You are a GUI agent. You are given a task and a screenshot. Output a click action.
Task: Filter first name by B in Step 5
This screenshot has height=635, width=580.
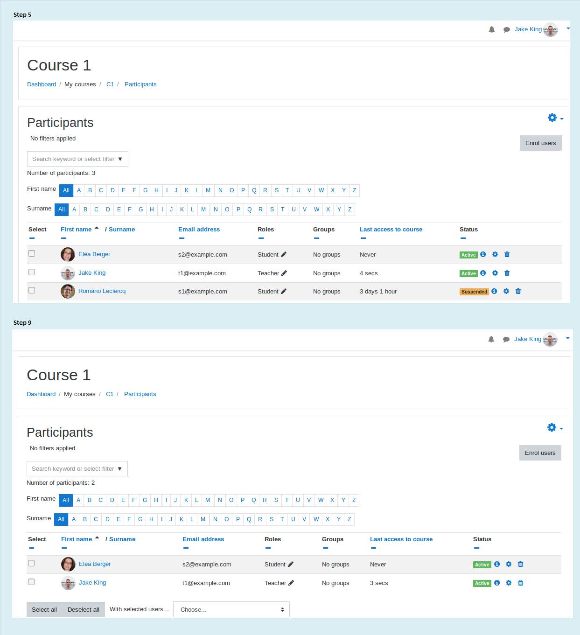90,190
